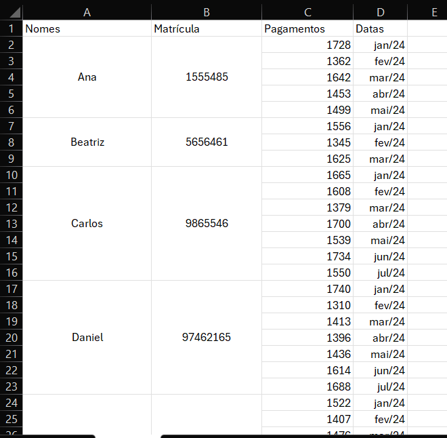Select row 1 header
This screenshot has height=438, width=447.
(x=11, y=28)
